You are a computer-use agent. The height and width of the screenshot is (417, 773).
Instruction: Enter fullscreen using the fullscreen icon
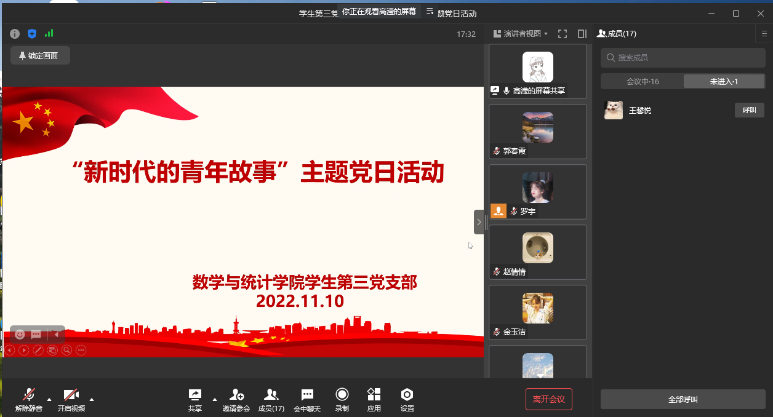pos(562,34)
